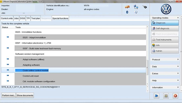Click status icon for Adapt software (offline)
This screenshot has width=182, height=103.
[x=8, y=59]
